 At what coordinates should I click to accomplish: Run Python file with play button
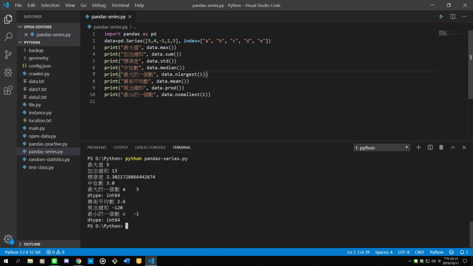441,17
